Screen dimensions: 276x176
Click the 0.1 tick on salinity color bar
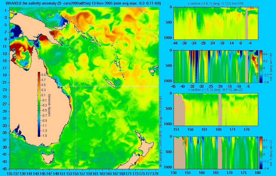point(43,95)
